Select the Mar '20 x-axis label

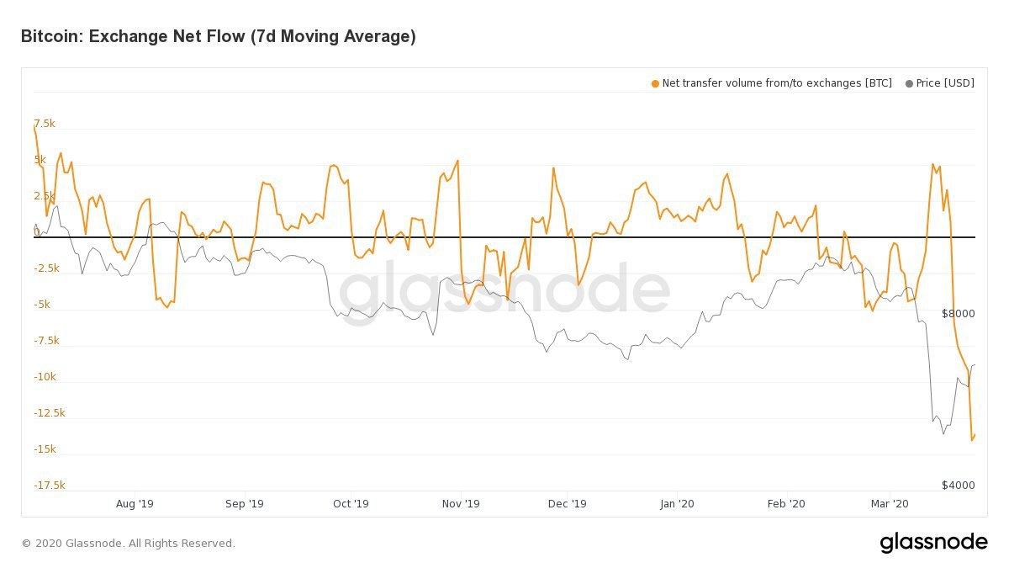[890, 504]
